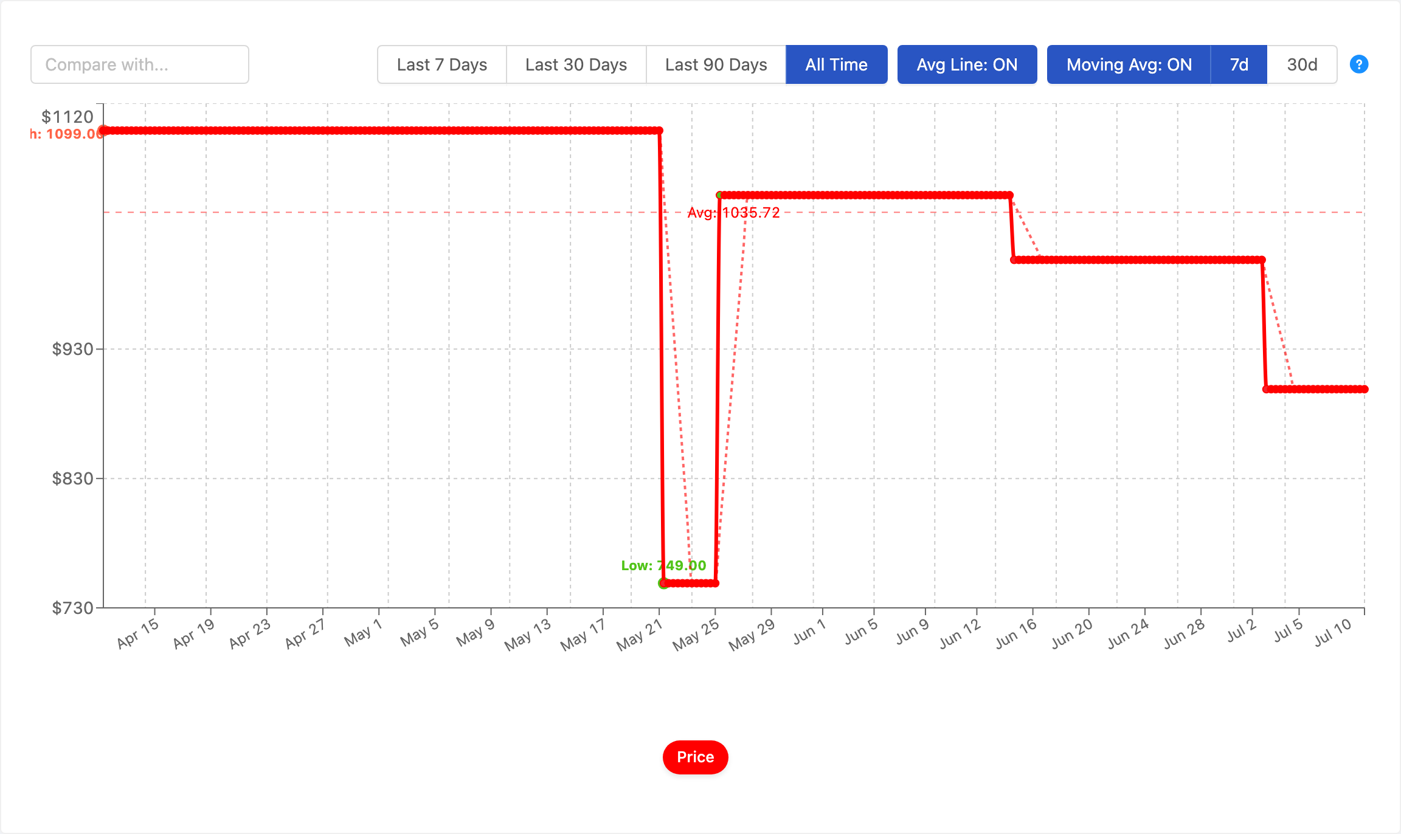This screenshot has width=1401, height=834.
Task: Click the Jul 2 x-axis label
Action: (x=1242, y=630)
